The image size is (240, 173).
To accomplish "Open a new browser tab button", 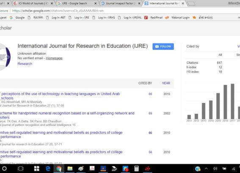I will pyautogui.click(x=191, y=3).
